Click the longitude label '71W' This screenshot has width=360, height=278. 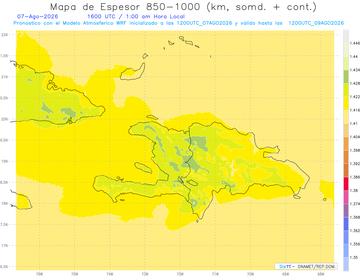[x=215, y=274]
